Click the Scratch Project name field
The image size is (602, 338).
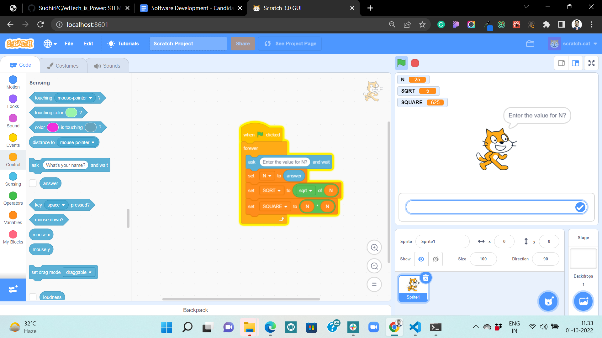pos(188,44)
